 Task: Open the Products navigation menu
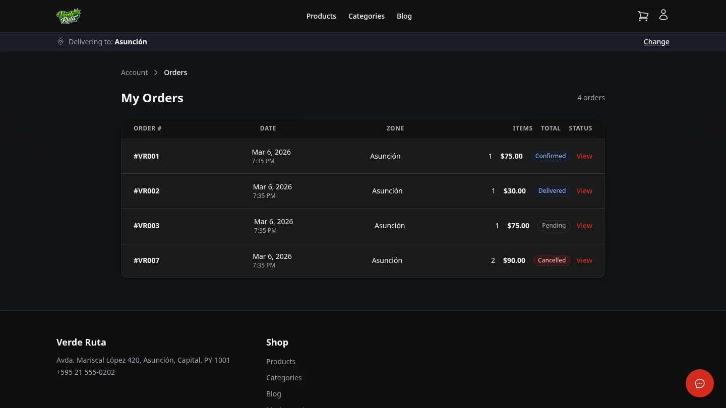(x=321, y=16)
